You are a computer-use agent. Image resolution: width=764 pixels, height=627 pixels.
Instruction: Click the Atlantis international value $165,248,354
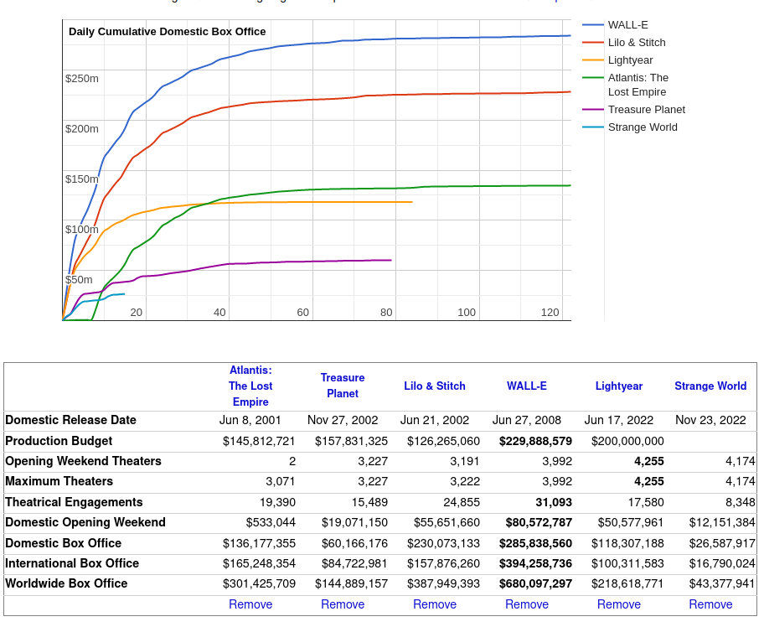[259, 563]
